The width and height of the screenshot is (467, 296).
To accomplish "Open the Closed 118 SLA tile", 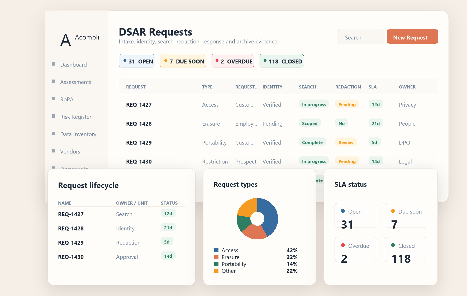I will click(x=406, y=249).
